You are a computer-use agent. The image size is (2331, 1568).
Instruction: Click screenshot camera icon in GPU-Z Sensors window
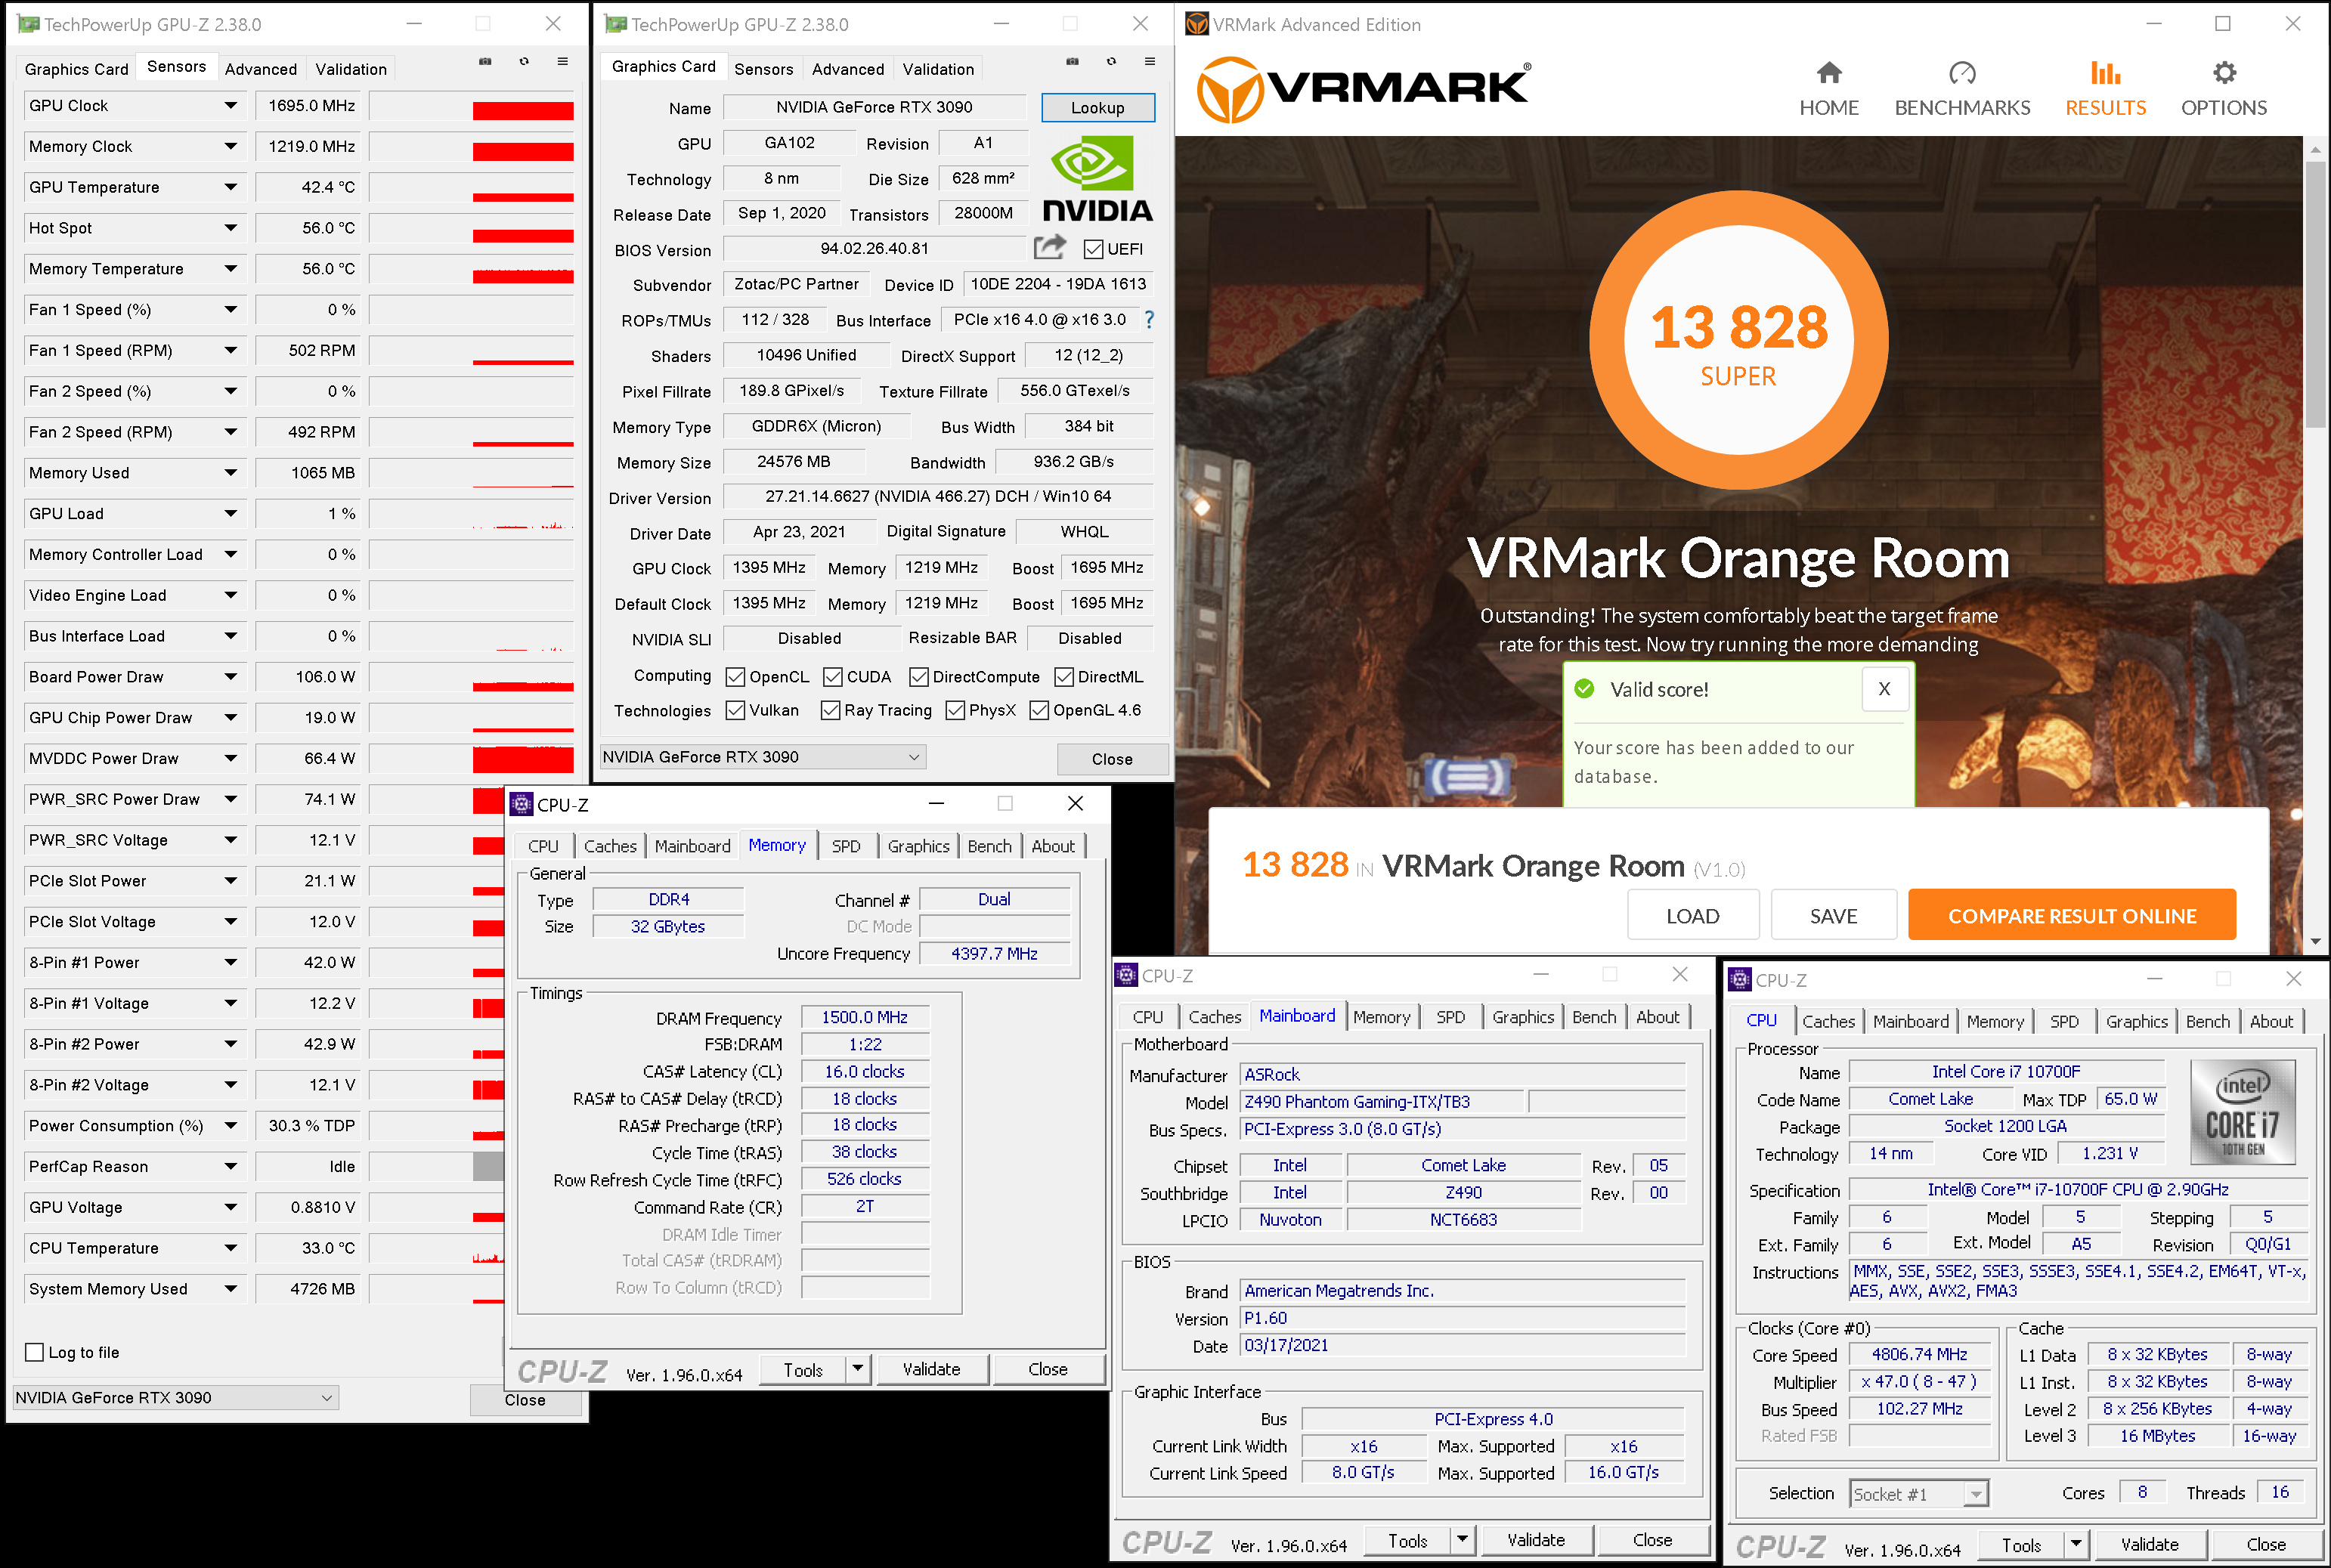(485, 61)
